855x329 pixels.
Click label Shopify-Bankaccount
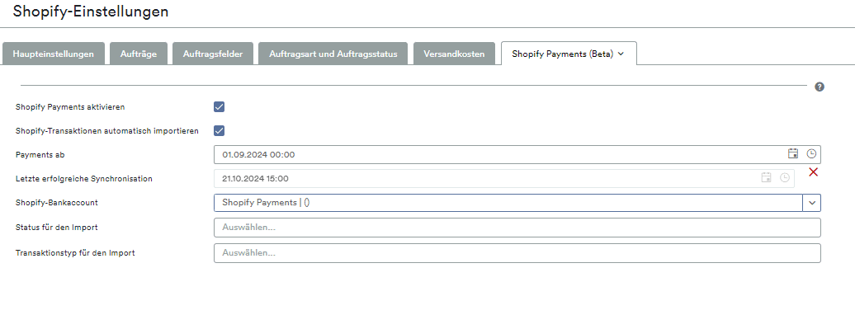click(57, 203)
